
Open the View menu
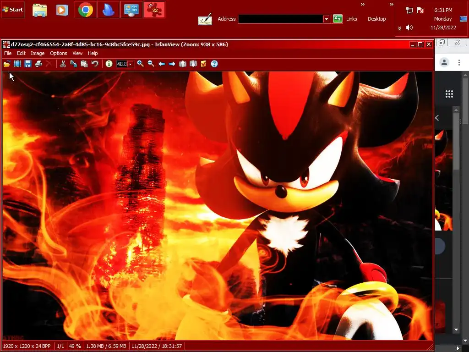[77, 53]
